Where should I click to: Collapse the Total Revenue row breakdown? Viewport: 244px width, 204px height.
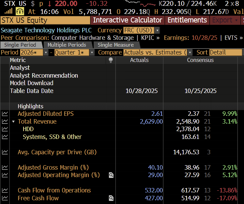click(x=13, y=122)
